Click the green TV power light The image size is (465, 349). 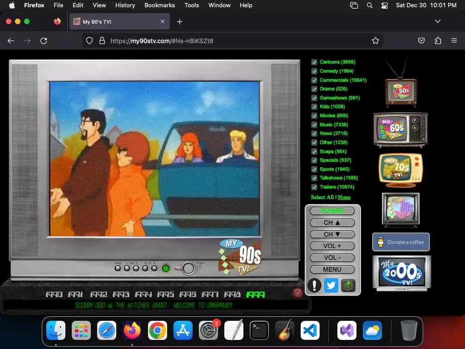pos(166,269)
